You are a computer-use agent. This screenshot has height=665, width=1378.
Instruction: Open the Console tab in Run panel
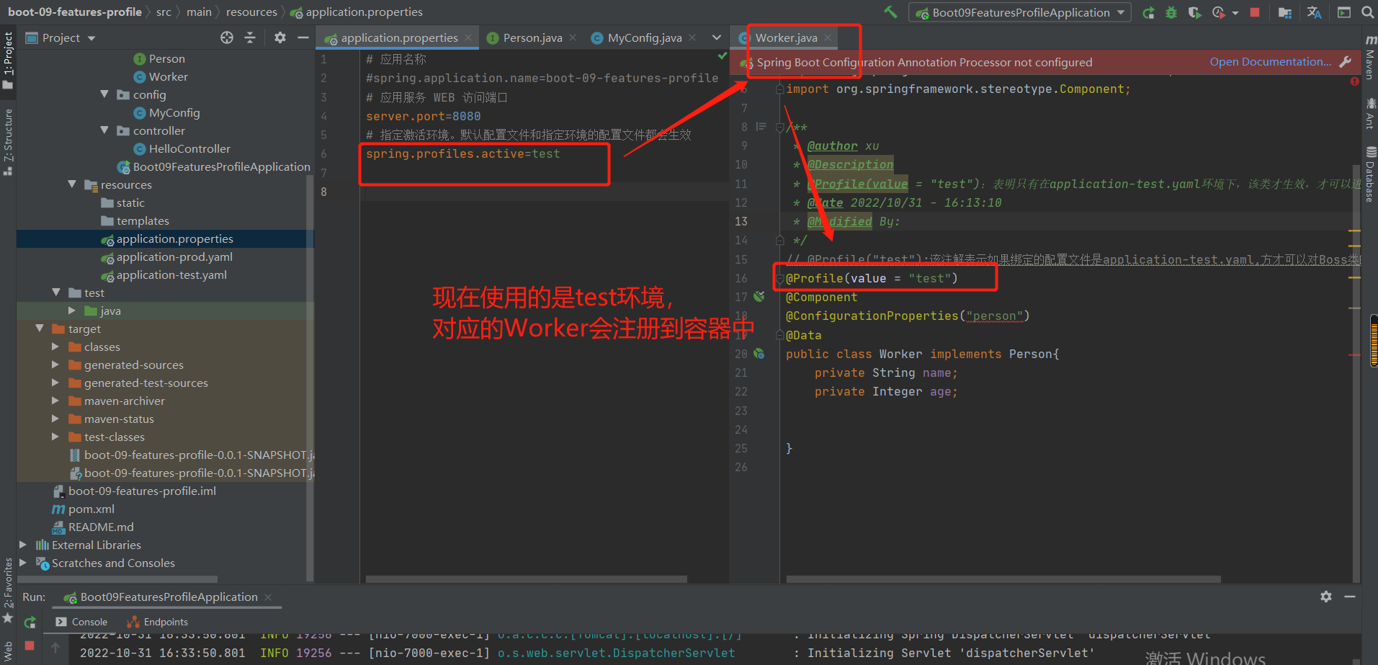pos(81,622)
